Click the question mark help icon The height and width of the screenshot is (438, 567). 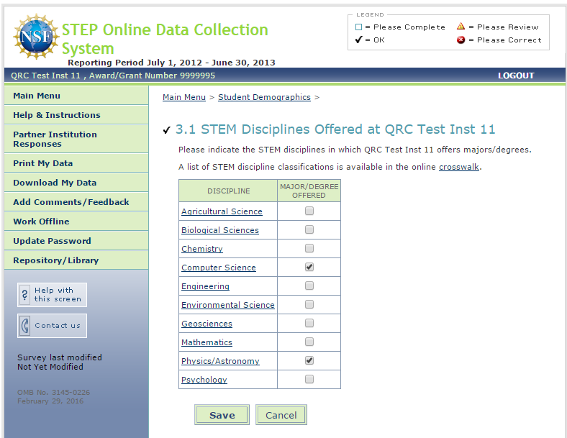point(24,295)
